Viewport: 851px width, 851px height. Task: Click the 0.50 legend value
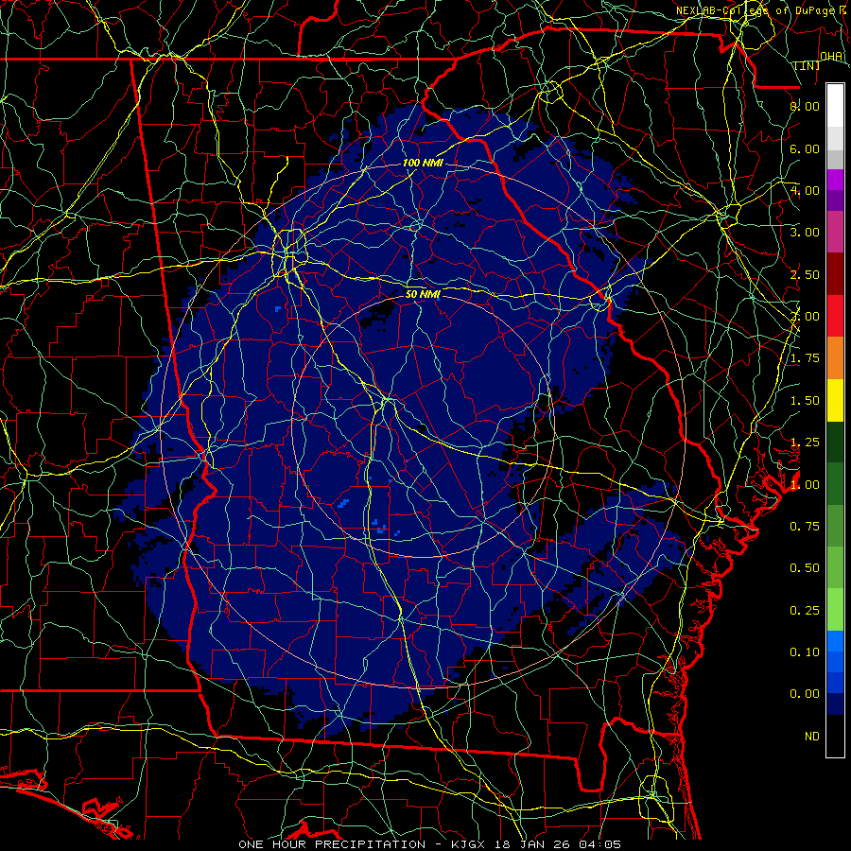(x=805, y=568)
